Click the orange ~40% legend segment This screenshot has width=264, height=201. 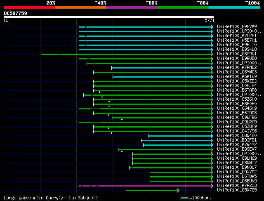tap(81, 7)
